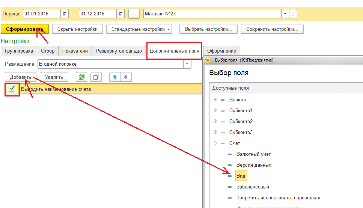
Task: Click the check all items icon
Action: [x=81, y=77]
